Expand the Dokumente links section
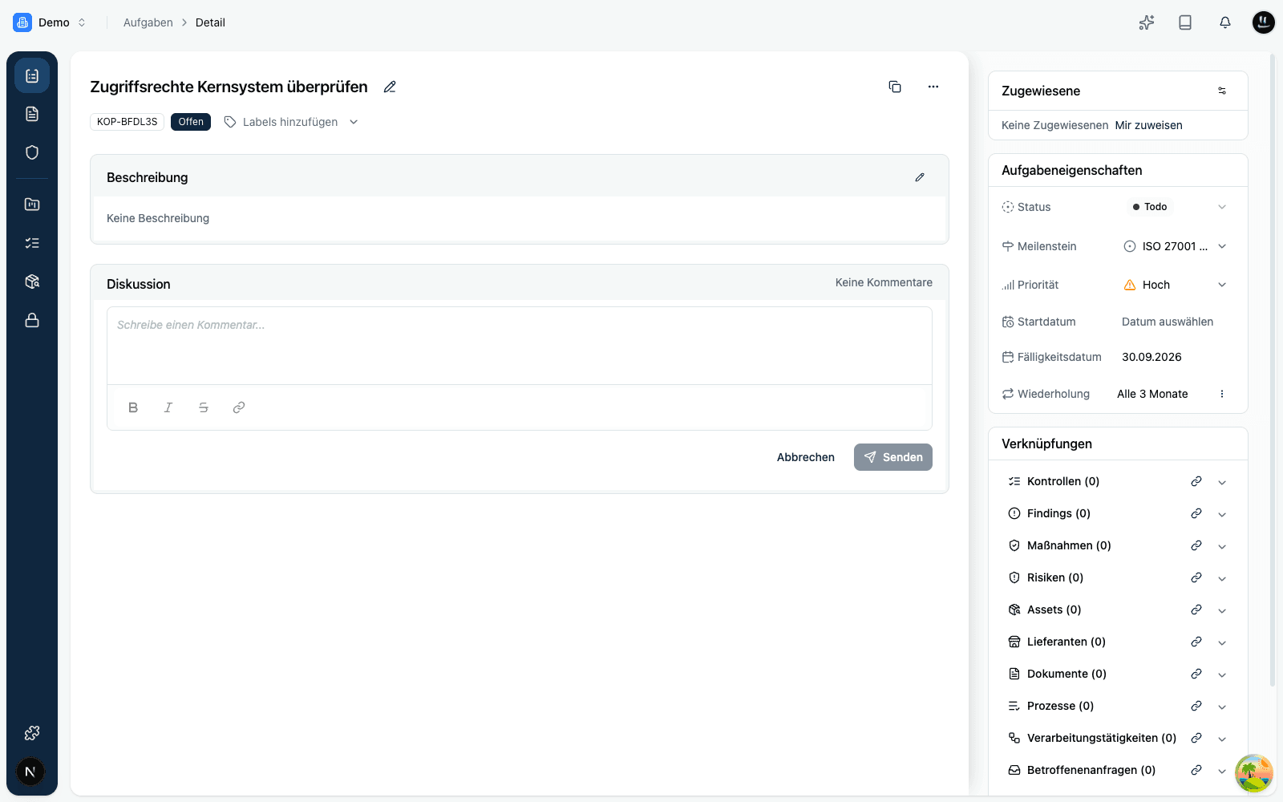 click(x=1222, y=674)
